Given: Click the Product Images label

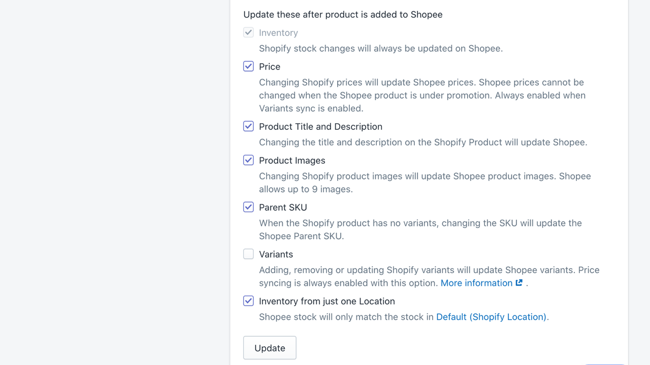Looking at the screenshot, I should pos(292,160).
